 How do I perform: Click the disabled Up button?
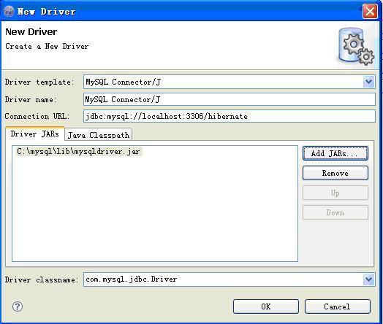click(x=335, y=193)
